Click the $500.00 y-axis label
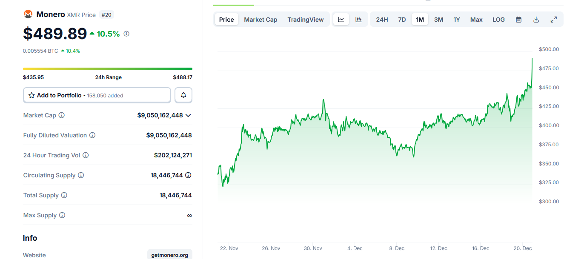 click(549, 49)
